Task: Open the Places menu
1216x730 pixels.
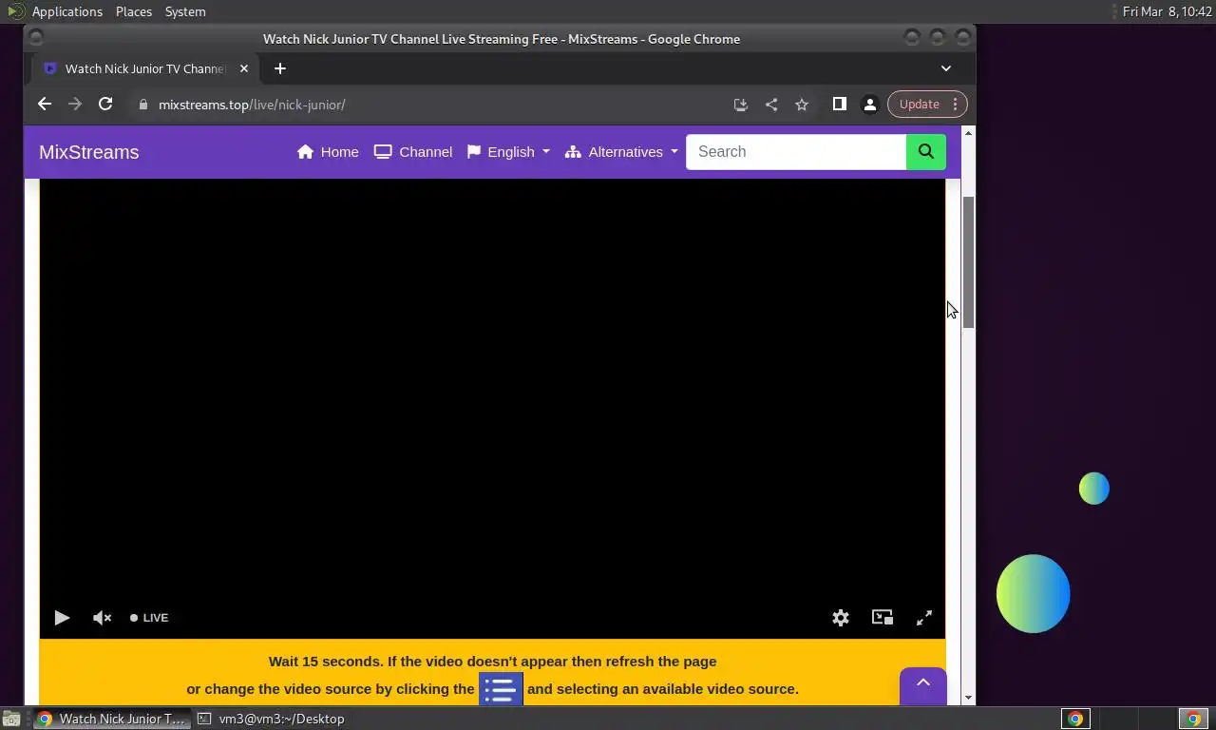Action: [134, 11]
